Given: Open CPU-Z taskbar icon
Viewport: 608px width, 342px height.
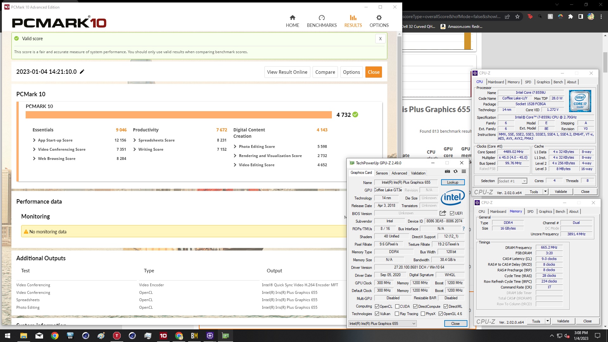Looking at the screenshot, I should tap(210, 336).
